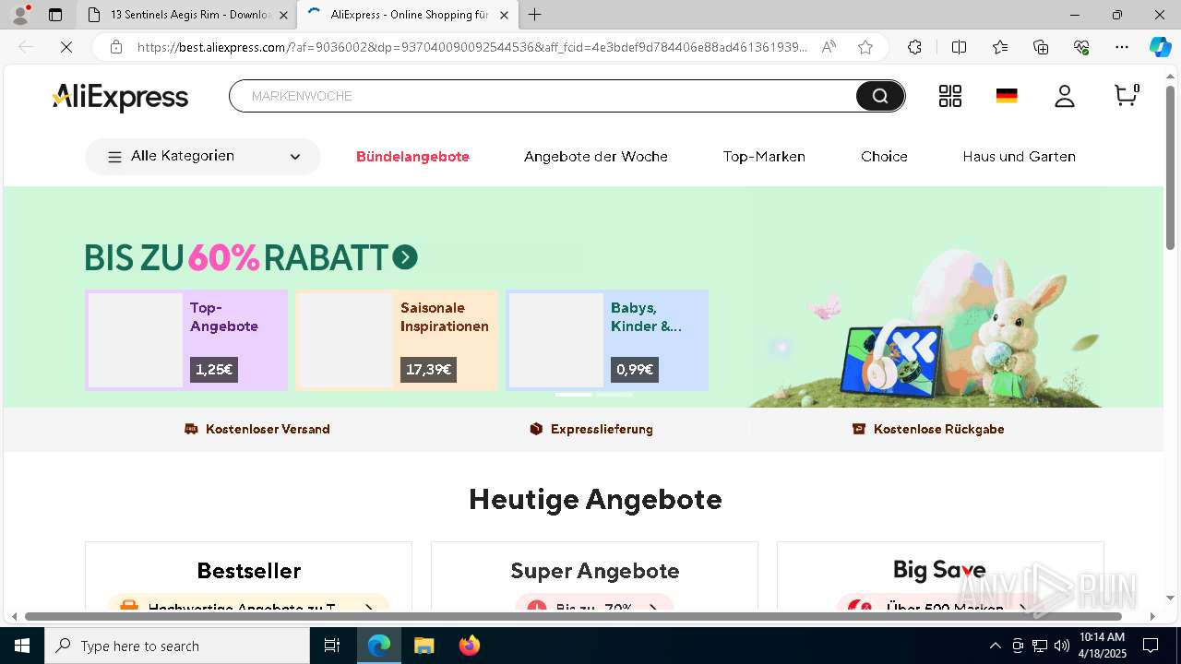Open a new browser tab

535,15
